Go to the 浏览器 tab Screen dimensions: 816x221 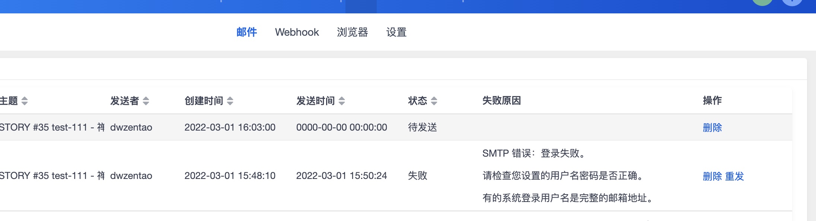coord(352,32)
